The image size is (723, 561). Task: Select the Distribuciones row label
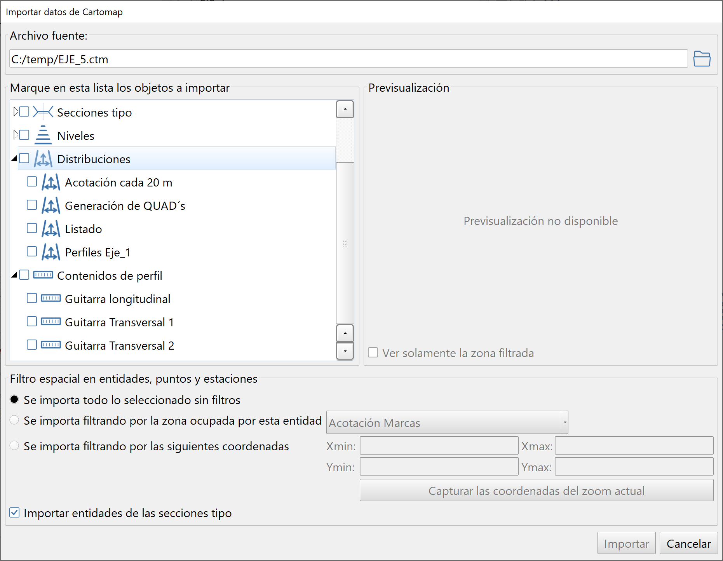coord(94,159)
